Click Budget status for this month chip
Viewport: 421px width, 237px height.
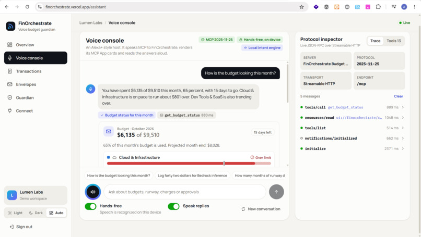pyautogui.click(x=127, y=115)
